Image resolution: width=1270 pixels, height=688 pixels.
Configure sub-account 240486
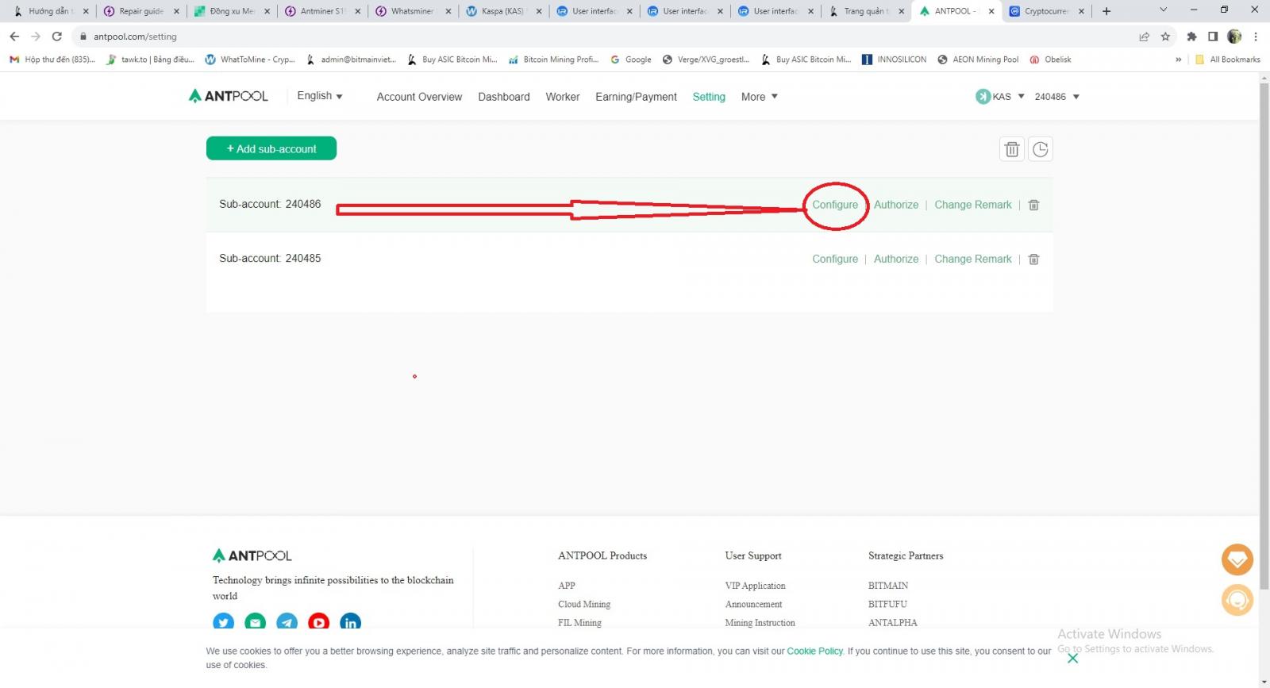(835, 205)
